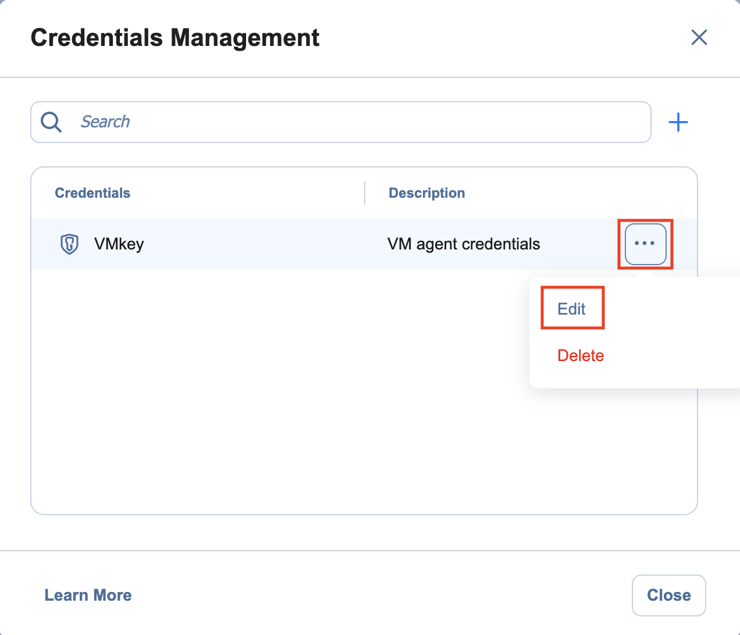The image size is (740, 635).
Task: Click the X to dismiss Credentials Management
Action: (x=699, y=37)
